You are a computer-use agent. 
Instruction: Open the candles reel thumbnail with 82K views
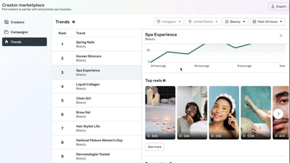[160, 113]
